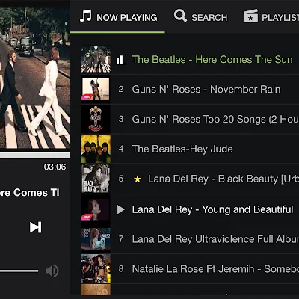The width and height of the screenshot is (299, 299).
Task: Mute audio with the speaker icon
Action: 52,271
